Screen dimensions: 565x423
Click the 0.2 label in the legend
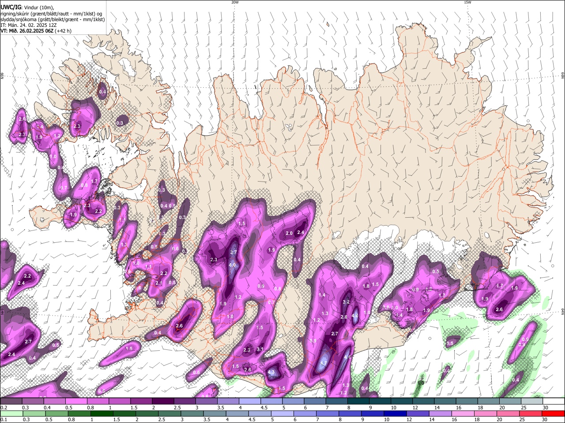click(4, 408)
